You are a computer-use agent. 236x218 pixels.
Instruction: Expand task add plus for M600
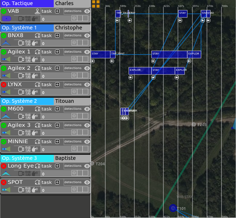pyautogui.click(x=57, y=109)
